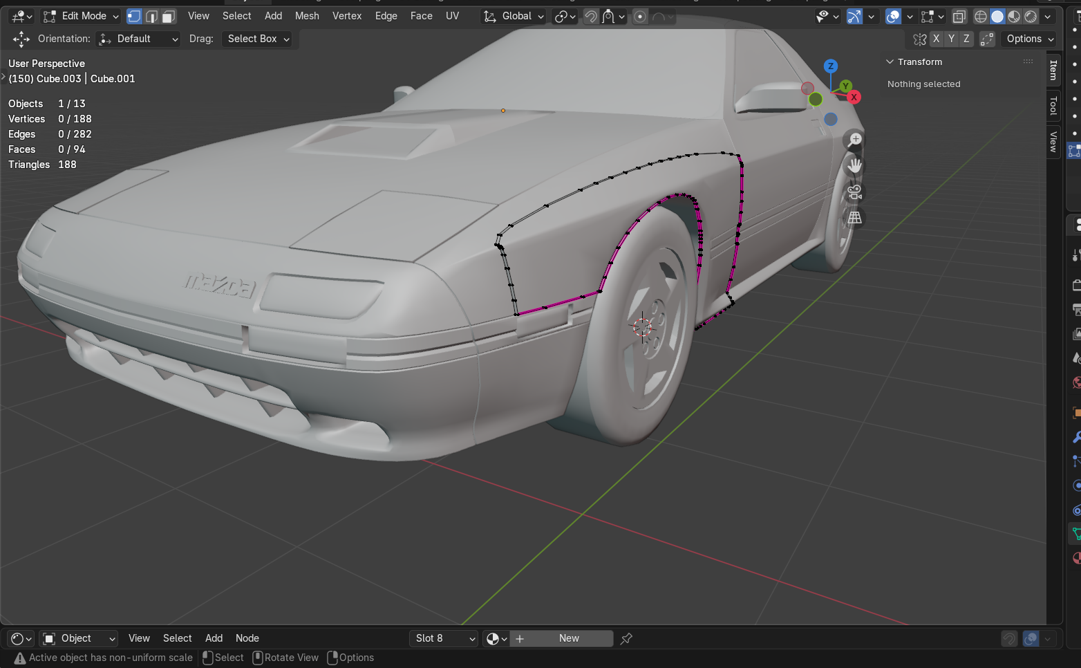Toggle proportional editing
Viewport: 1081px width, 668px height.
[640, 16]
